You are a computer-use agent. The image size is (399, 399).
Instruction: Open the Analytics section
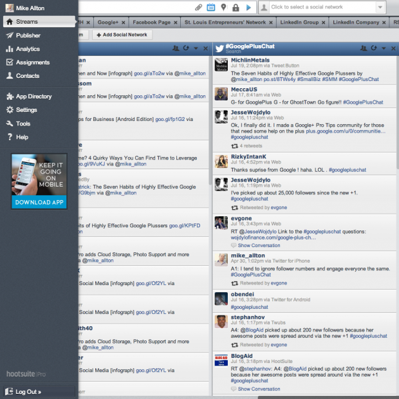tap(28, 49)
